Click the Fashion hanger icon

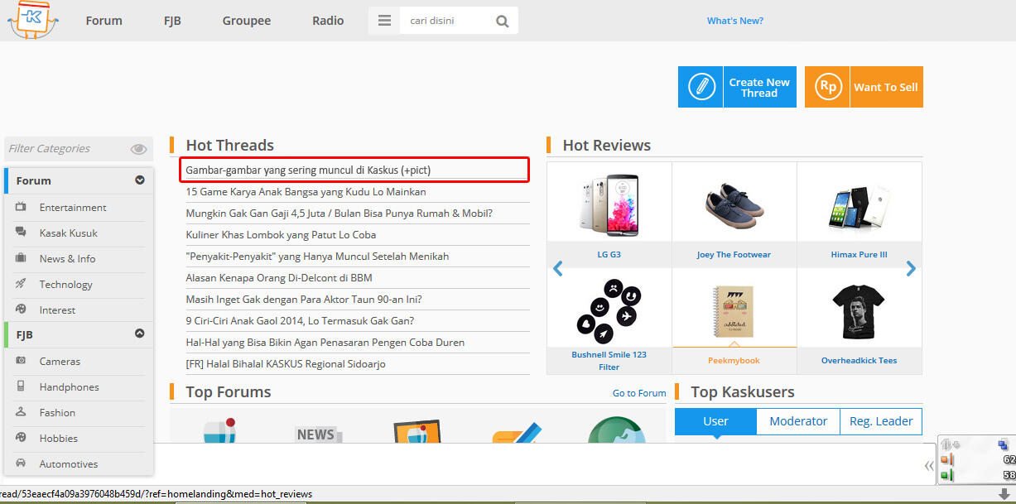[x=22, y=412]
